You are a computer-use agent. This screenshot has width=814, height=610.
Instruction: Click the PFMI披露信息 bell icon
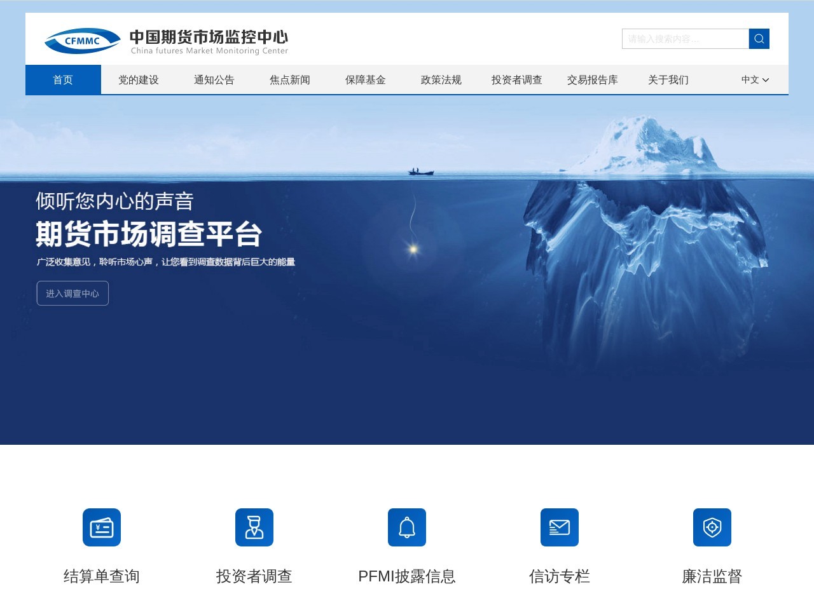tap(406, 527)
